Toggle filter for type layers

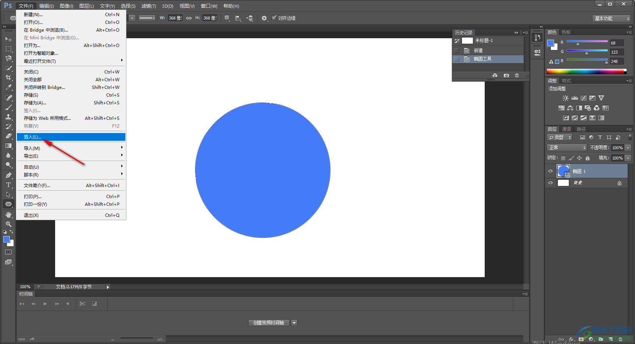tap(600, 137)
